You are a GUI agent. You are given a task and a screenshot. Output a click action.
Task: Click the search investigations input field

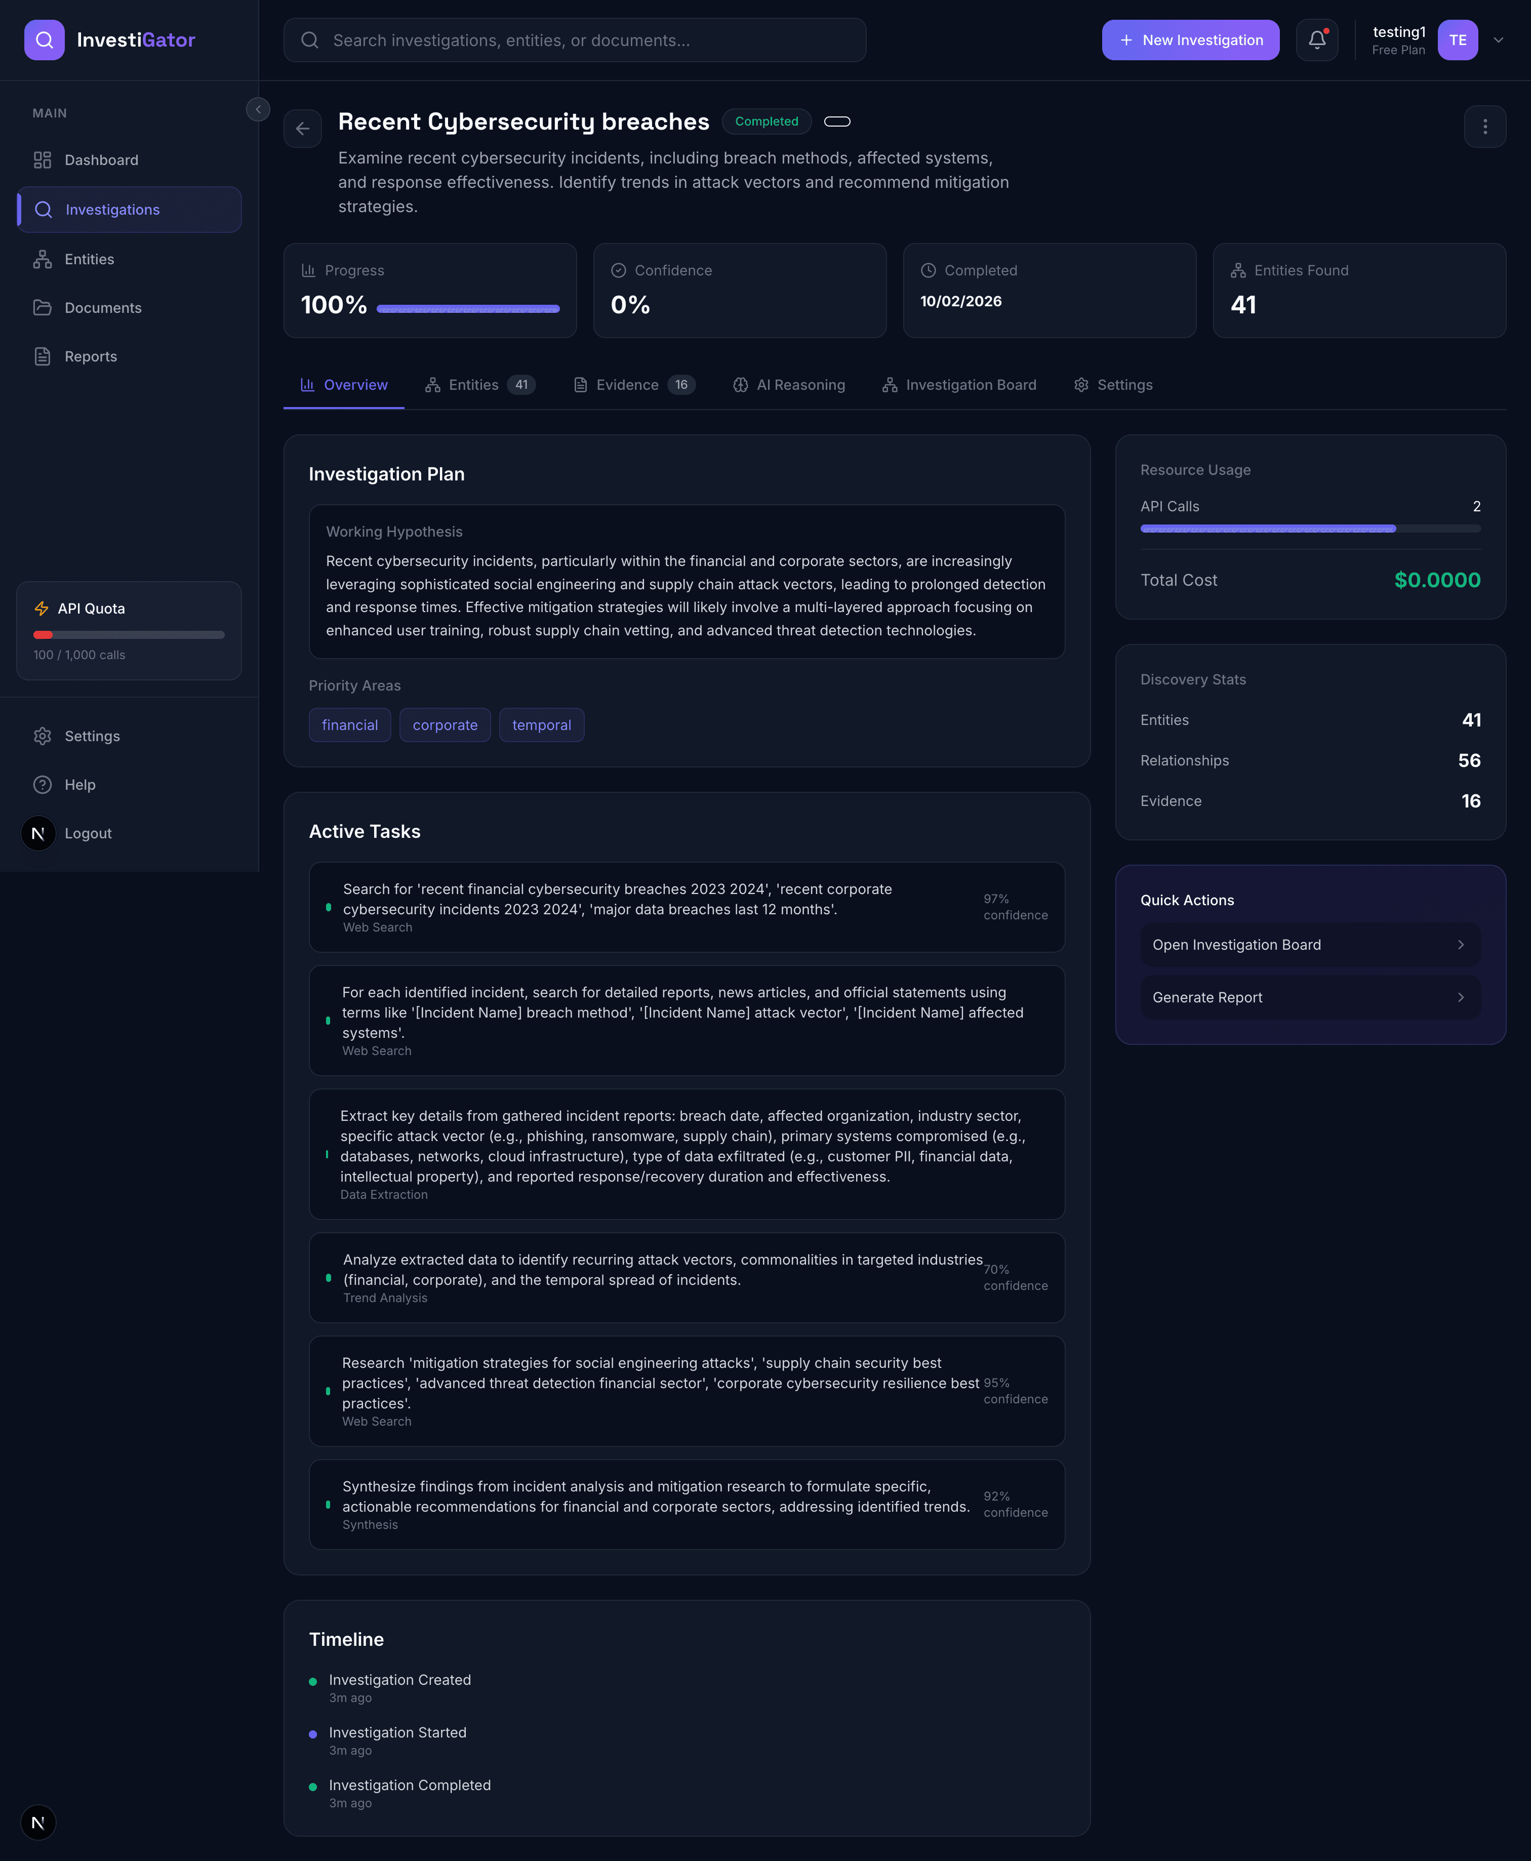[x=575, y=39]
